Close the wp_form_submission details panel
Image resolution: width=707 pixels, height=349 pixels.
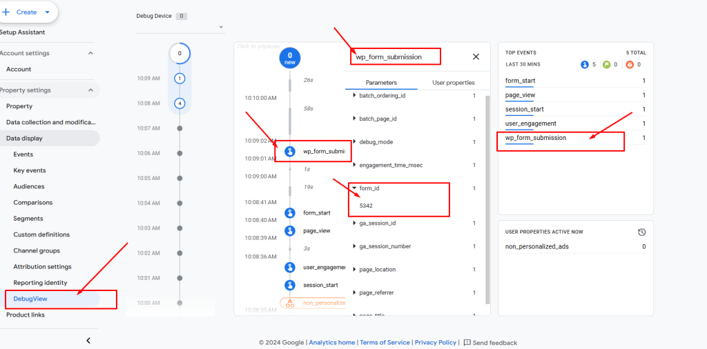476,57
